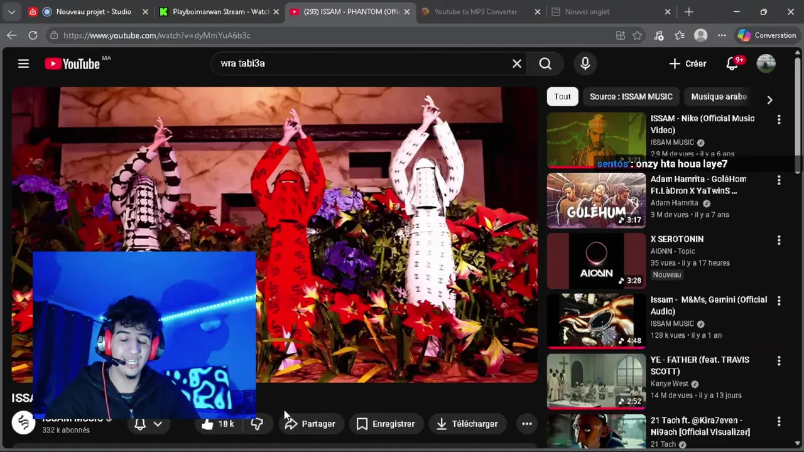The image size is (804, 452).
Task: View site info with the address bar lock icon
Action: [54, 36]
